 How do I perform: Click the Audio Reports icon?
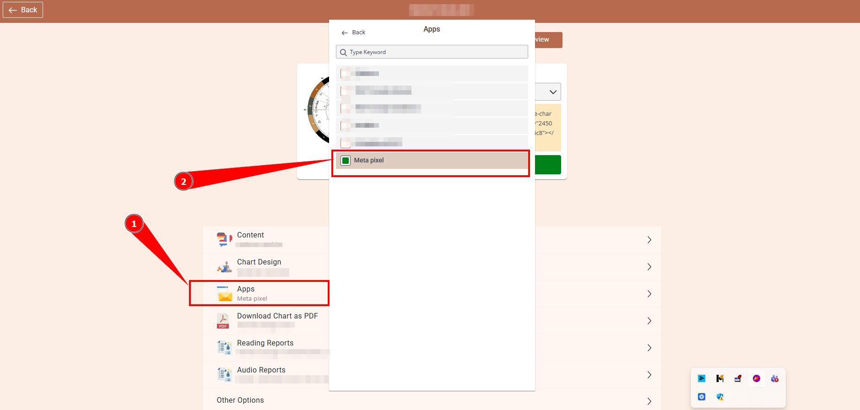click(224, 375)
